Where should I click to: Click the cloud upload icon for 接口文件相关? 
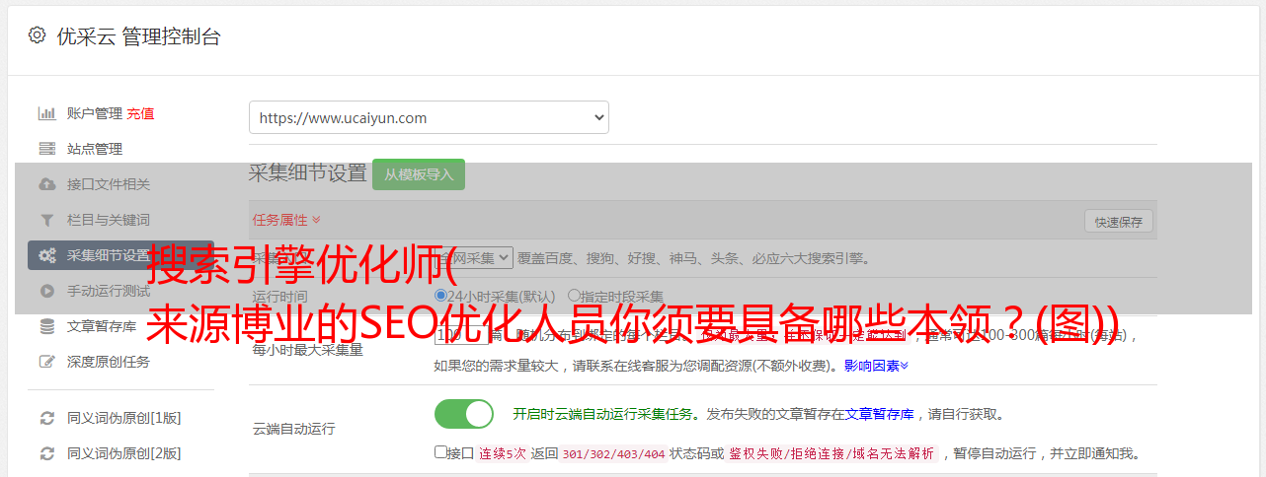(46, 184)
